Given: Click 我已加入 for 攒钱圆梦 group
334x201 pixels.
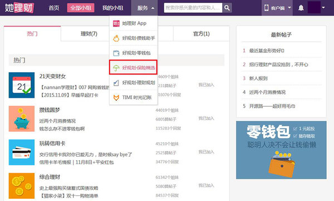Looking at the screenshot, I should point(206,118).
